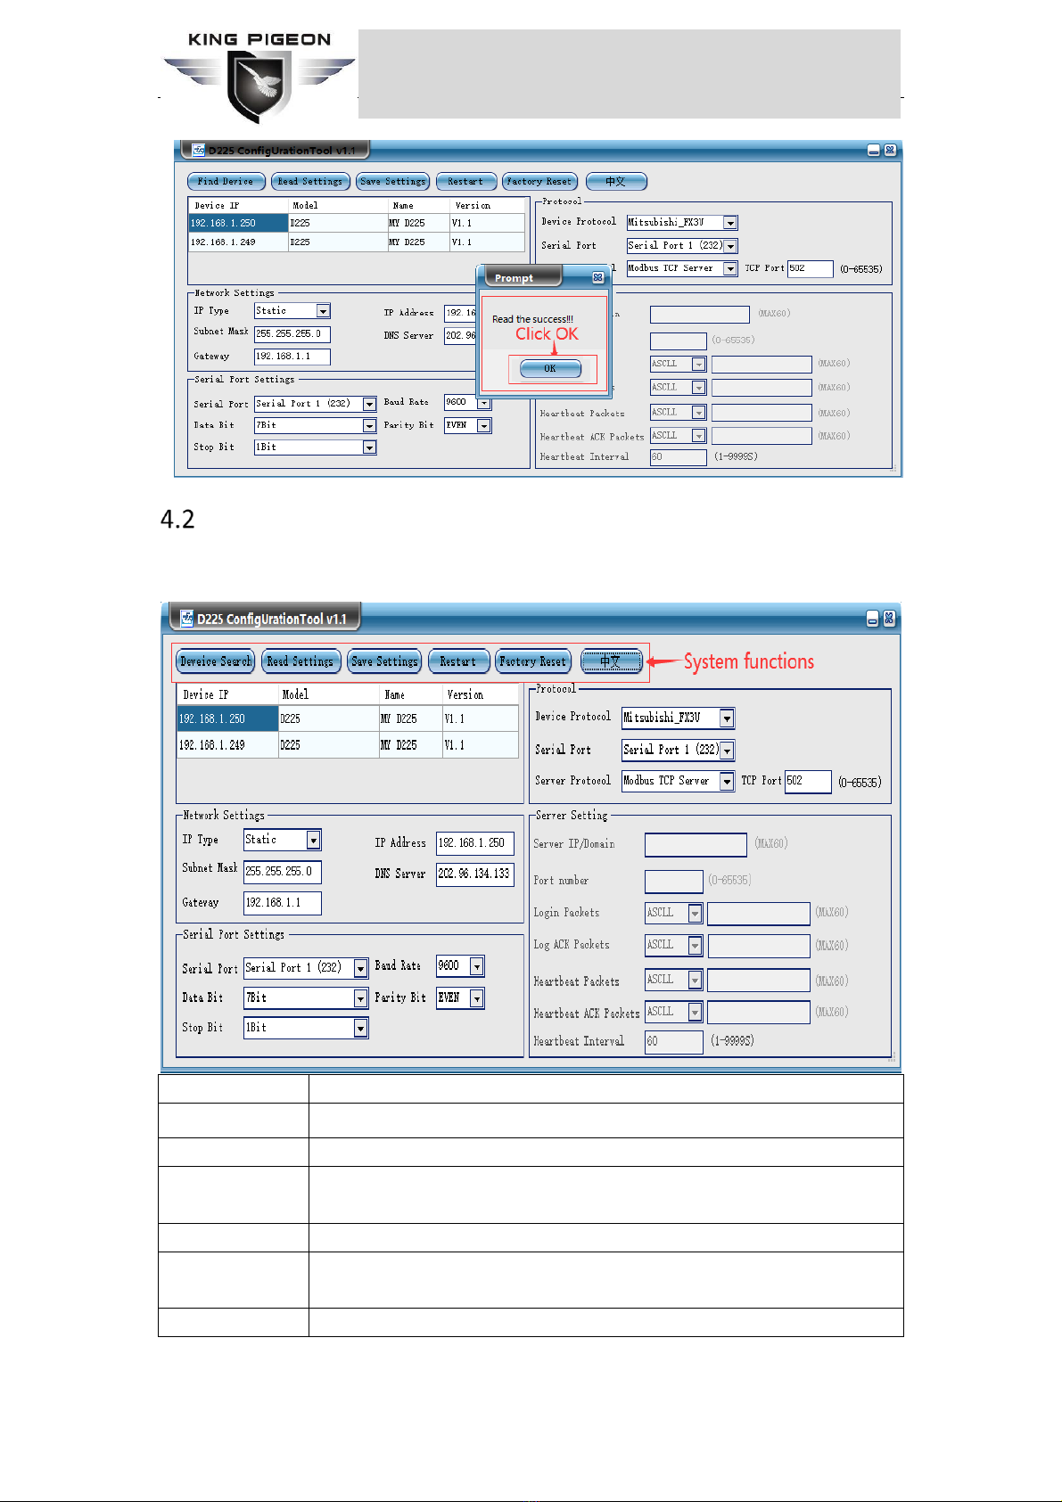Click Server IP/Domain field in System functions window
1062x1502 pixels.
point(696,845)
